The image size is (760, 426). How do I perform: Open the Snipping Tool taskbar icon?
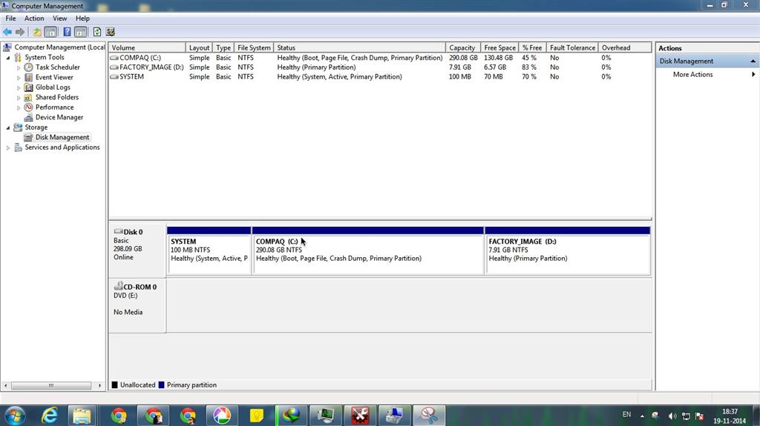429,416
